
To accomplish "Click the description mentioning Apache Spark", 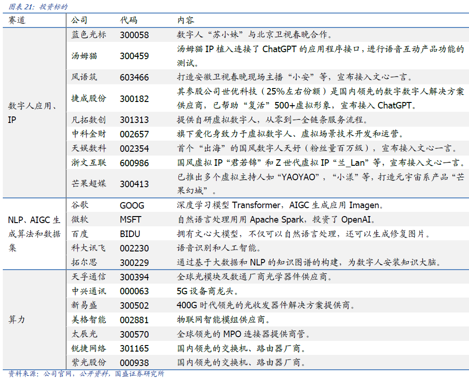I will (x=276, y=219).
